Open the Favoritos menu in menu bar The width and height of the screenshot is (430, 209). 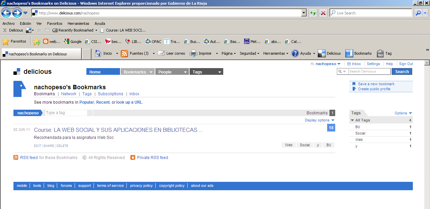point(55,23)
